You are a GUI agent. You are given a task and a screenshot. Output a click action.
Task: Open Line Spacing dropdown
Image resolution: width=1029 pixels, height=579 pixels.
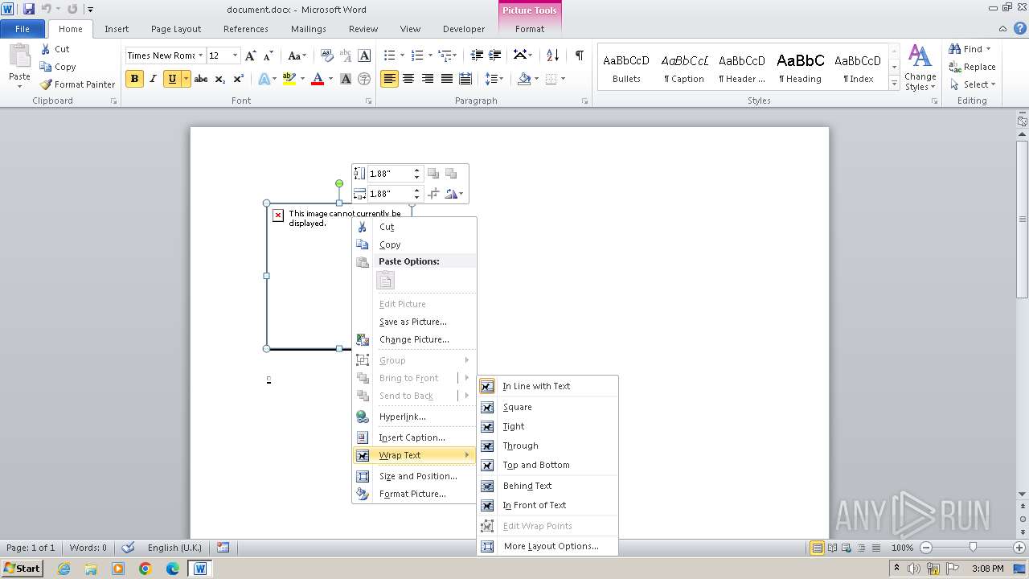[494, 79]
